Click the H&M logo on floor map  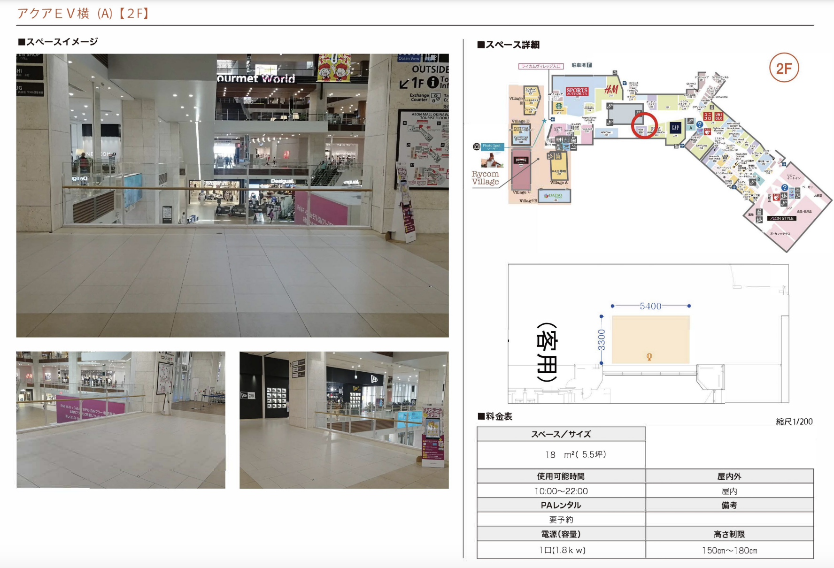(611, 89)
